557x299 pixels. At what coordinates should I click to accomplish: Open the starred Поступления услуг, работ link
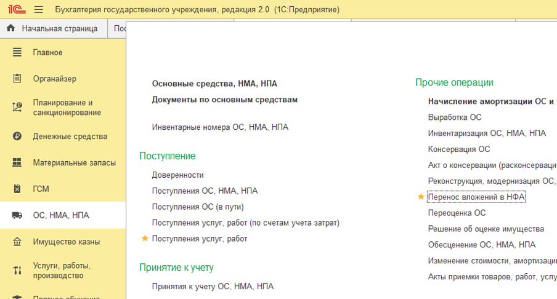point(200,239)
